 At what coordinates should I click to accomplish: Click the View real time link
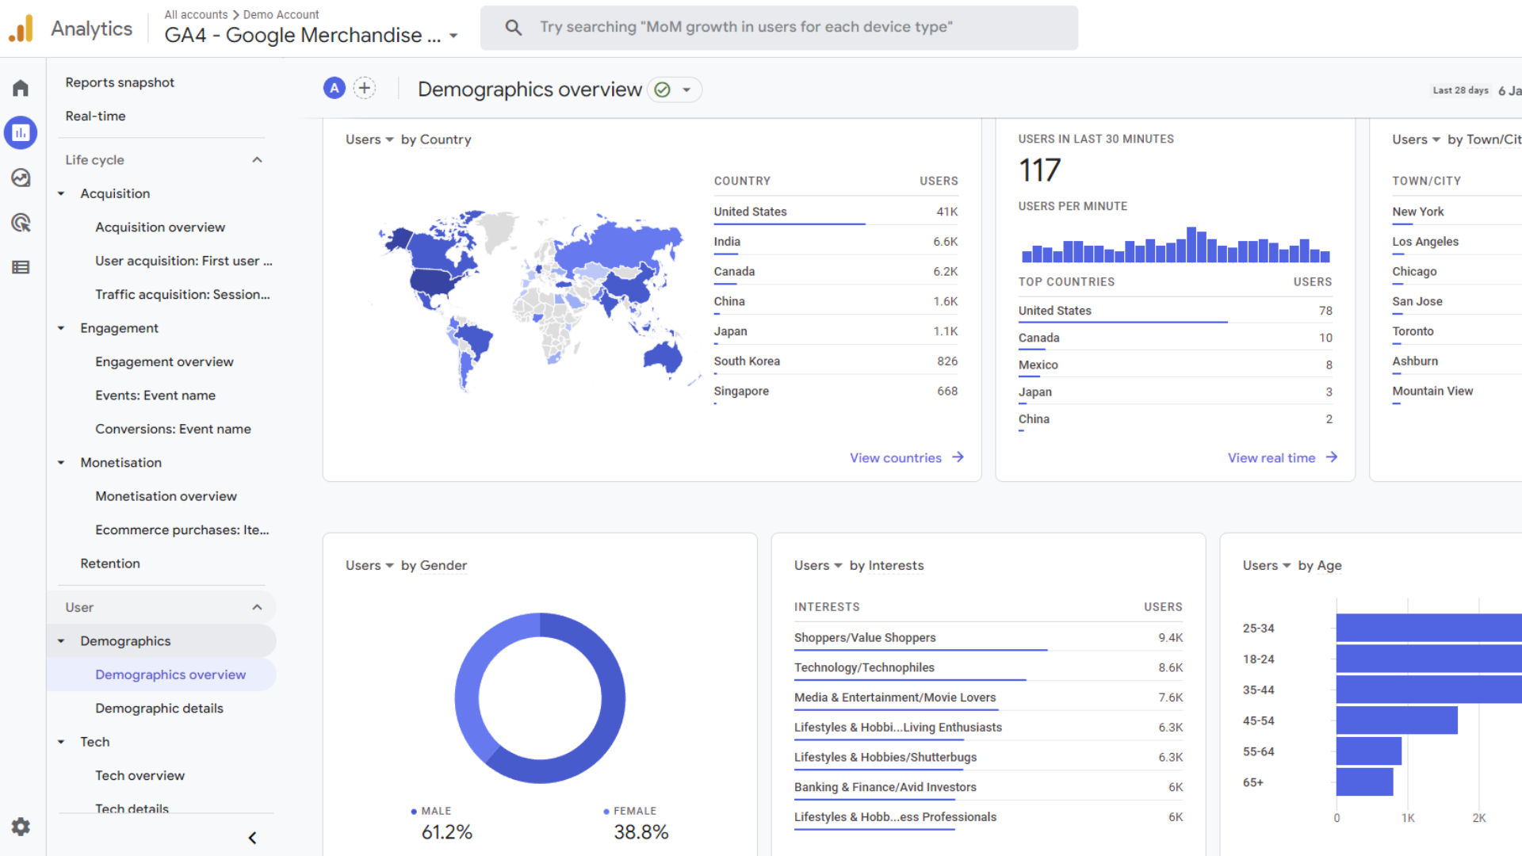(x=1272, y=457)
